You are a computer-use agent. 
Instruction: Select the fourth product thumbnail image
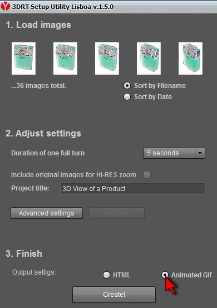(x=149, y=58)
